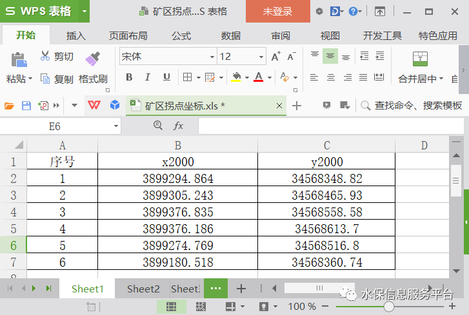Toggle reading mode cross-highlight icon
Image resolution: width=469 pixels, height=315 pixels.
coord(231,307)
